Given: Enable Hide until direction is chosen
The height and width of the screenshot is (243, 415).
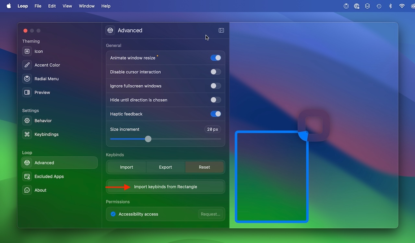Looking at the screenshot, I should (x=216, y=100).
